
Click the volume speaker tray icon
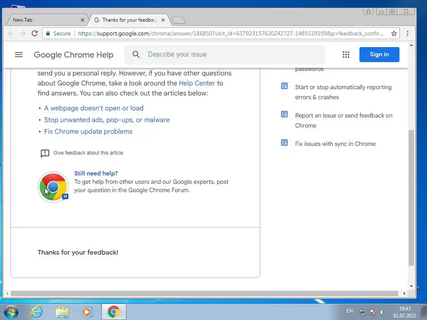pos(383,312)
